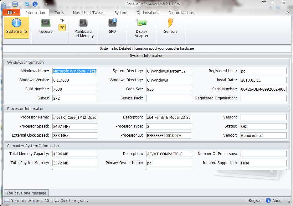Switch to the Tools tab
Screen dimensions: 293x206
tap(59, 13)
